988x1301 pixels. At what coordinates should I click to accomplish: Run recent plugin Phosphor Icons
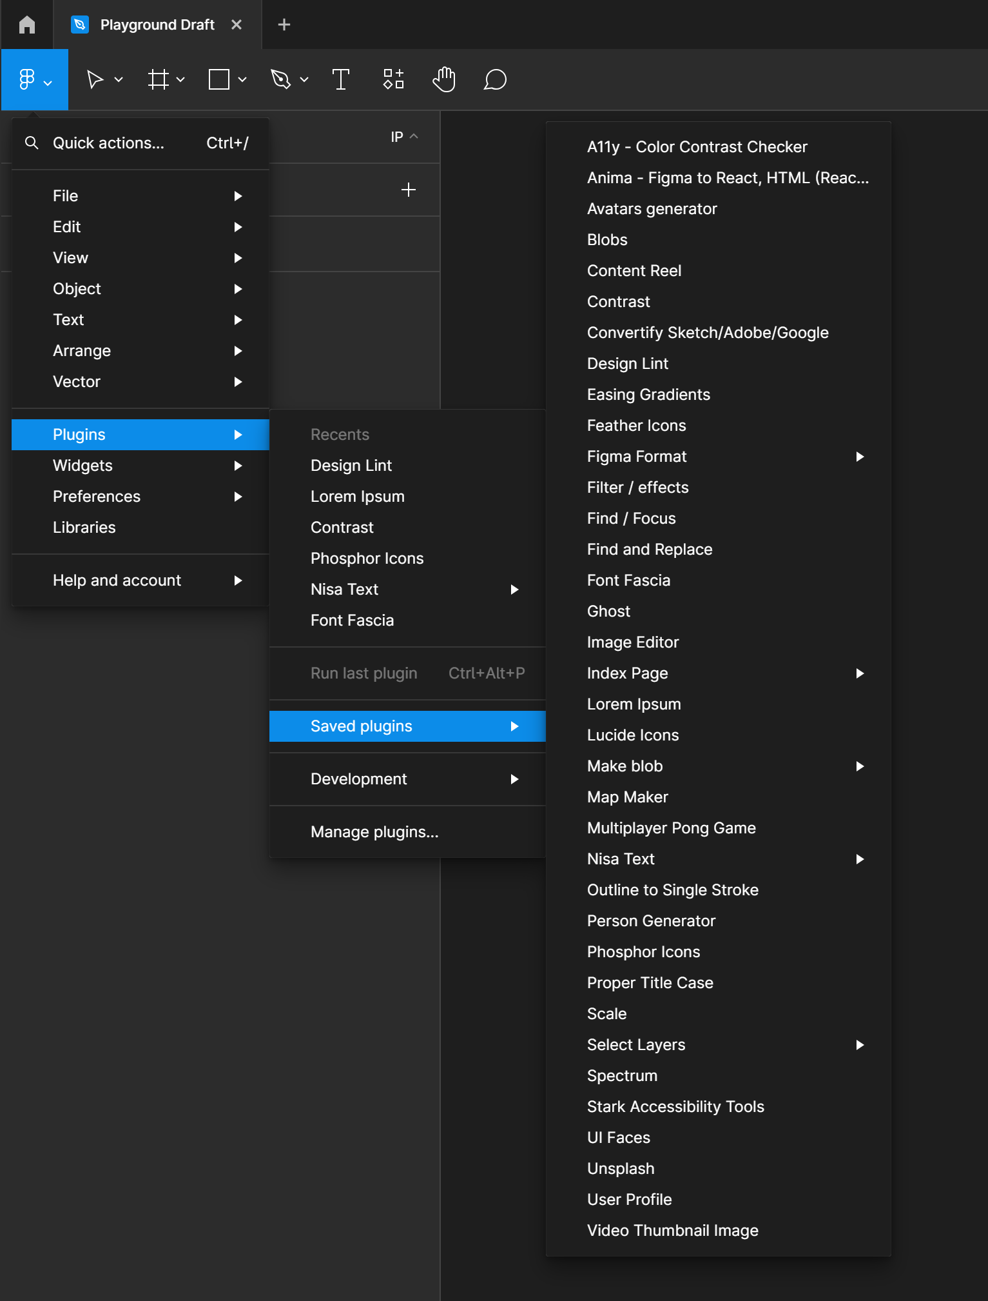407,558
